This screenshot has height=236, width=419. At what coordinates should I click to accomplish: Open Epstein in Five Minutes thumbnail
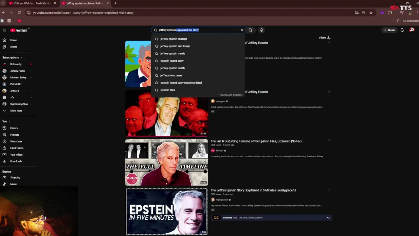(x=167, y=212)
